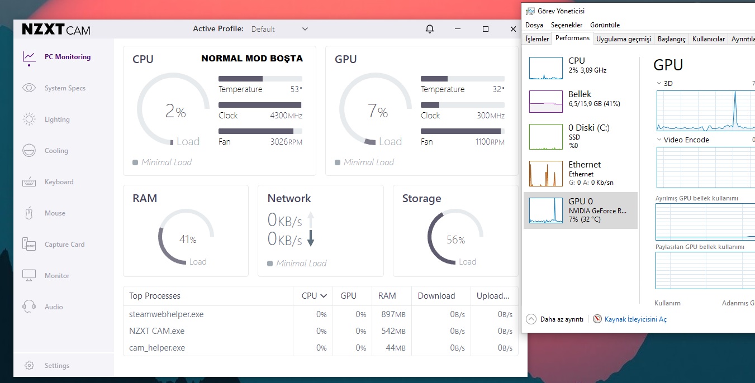
Task: Open the Settings gear icon
Action: click(29, 366)
